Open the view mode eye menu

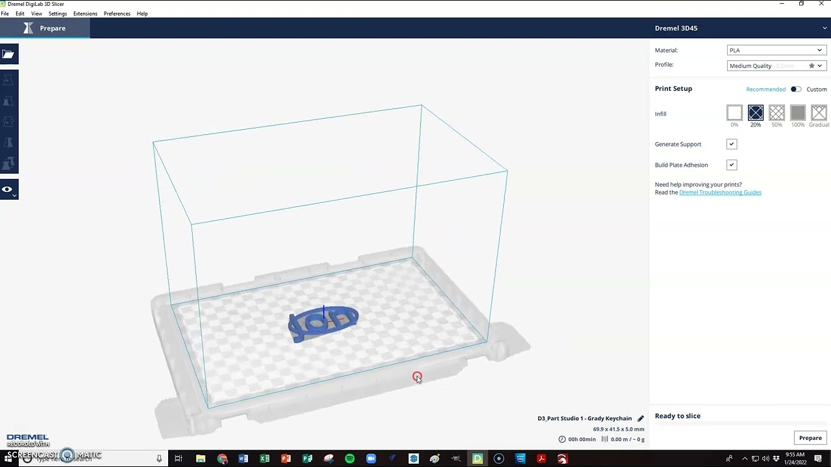pyautogui.click(x=8, y=189)
